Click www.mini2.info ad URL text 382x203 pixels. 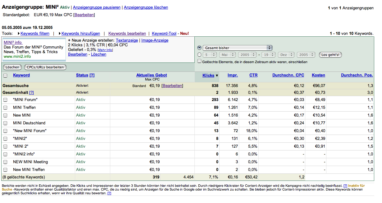pyautogui.click(x=17, y=57)
